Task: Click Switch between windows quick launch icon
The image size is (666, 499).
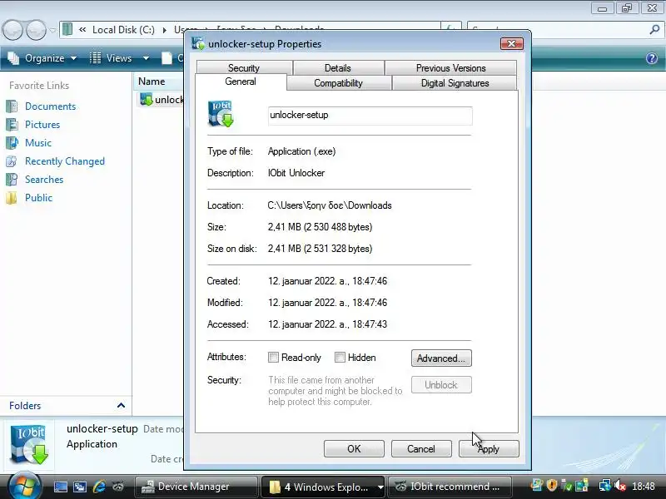Action: pos(80,487)
